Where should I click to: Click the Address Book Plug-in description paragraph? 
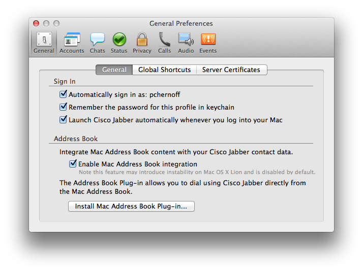(183, 187)
